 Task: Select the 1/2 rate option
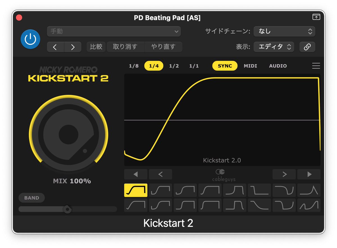[x=174, y=66]
